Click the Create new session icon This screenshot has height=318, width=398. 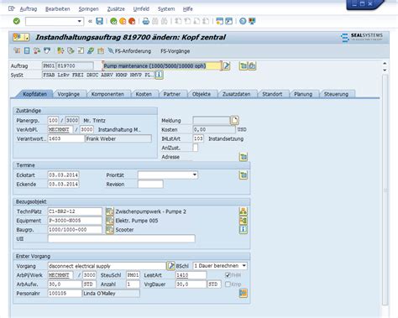(x=220, y=21)
